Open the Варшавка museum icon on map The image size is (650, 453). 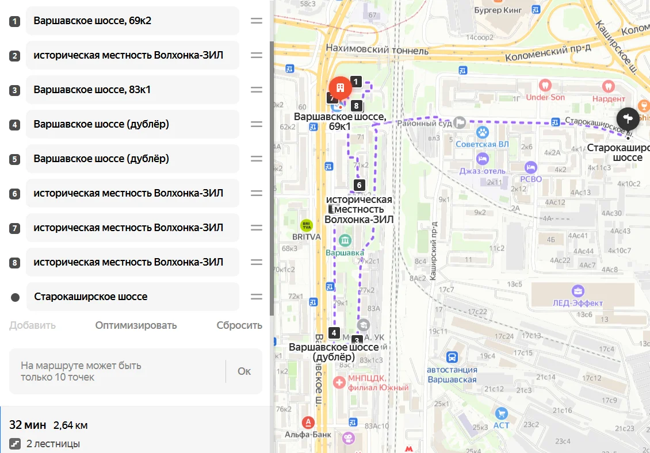tap(345, 240)
